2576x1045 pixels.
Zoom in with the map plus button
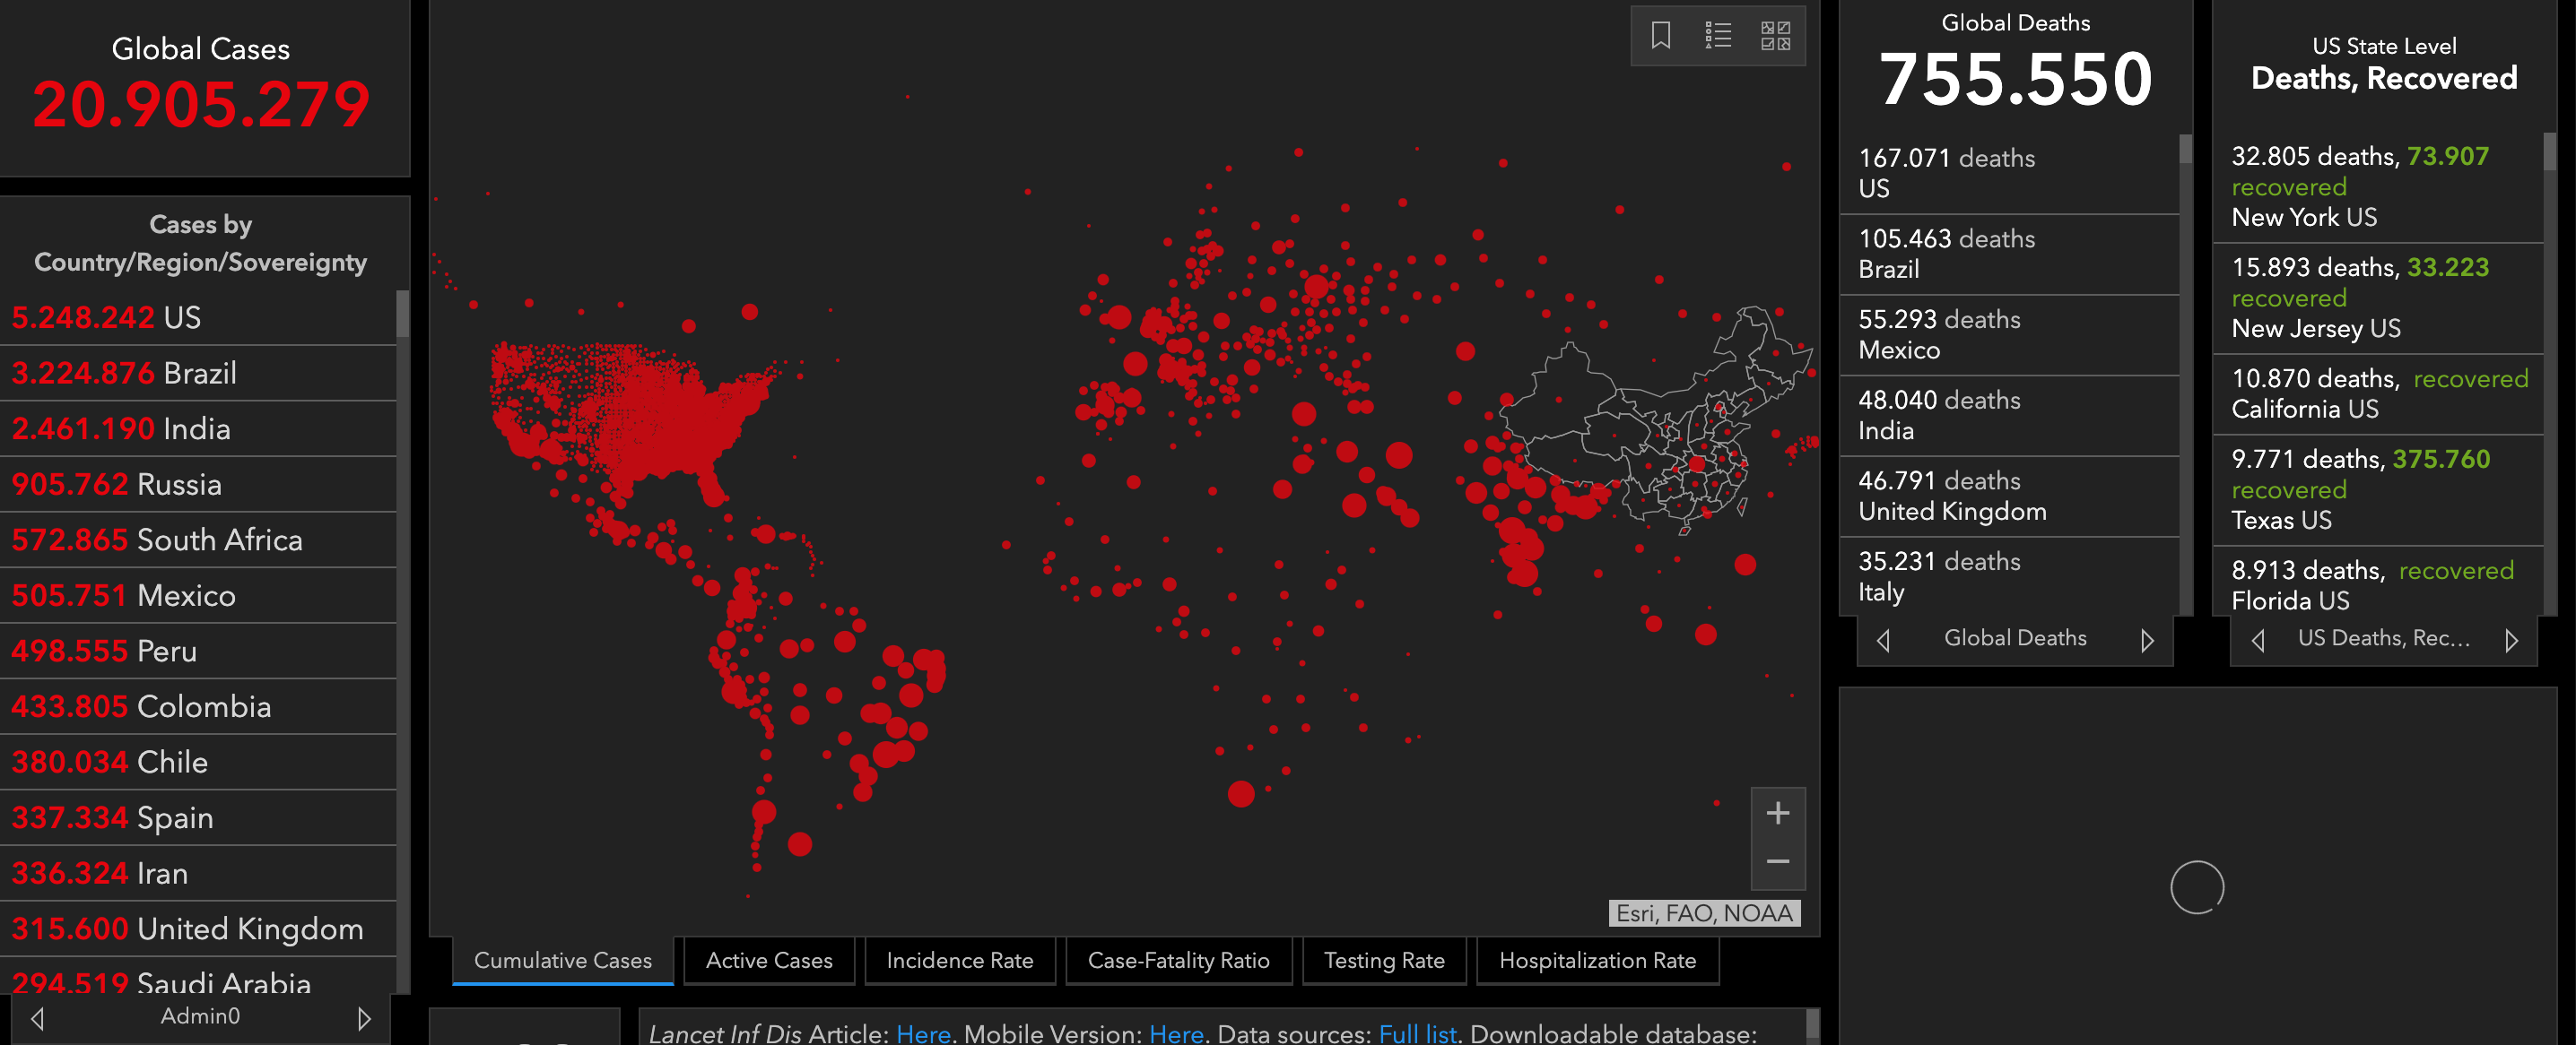tap(1777, 813)
